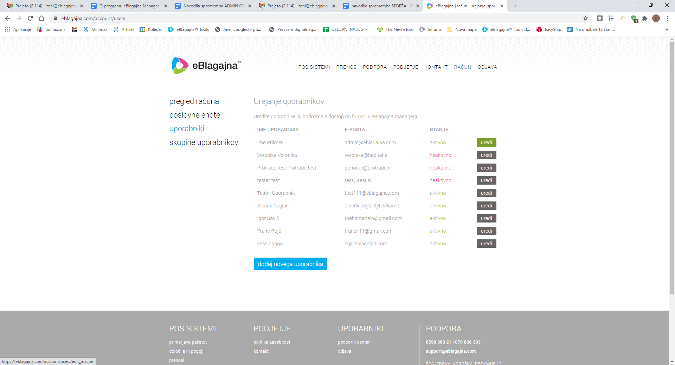Open footer primerjava paketov link

point(188,342)
